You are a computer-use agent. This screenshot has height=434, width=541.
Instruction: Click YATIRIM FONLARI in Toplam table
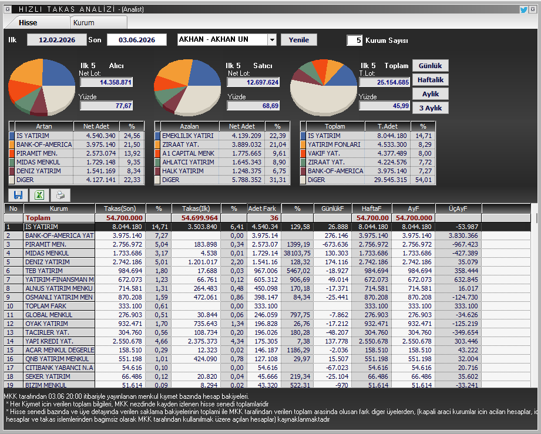[334, 144]
